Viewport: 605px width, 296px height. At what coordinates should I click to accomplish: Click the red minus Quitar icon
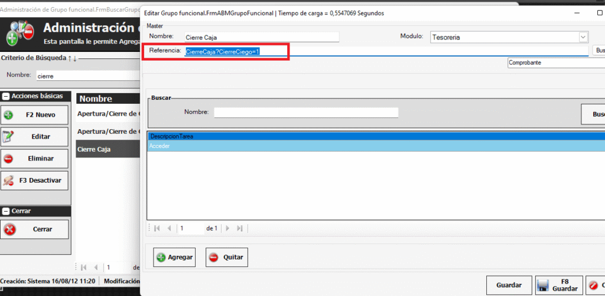click(213, 258)
